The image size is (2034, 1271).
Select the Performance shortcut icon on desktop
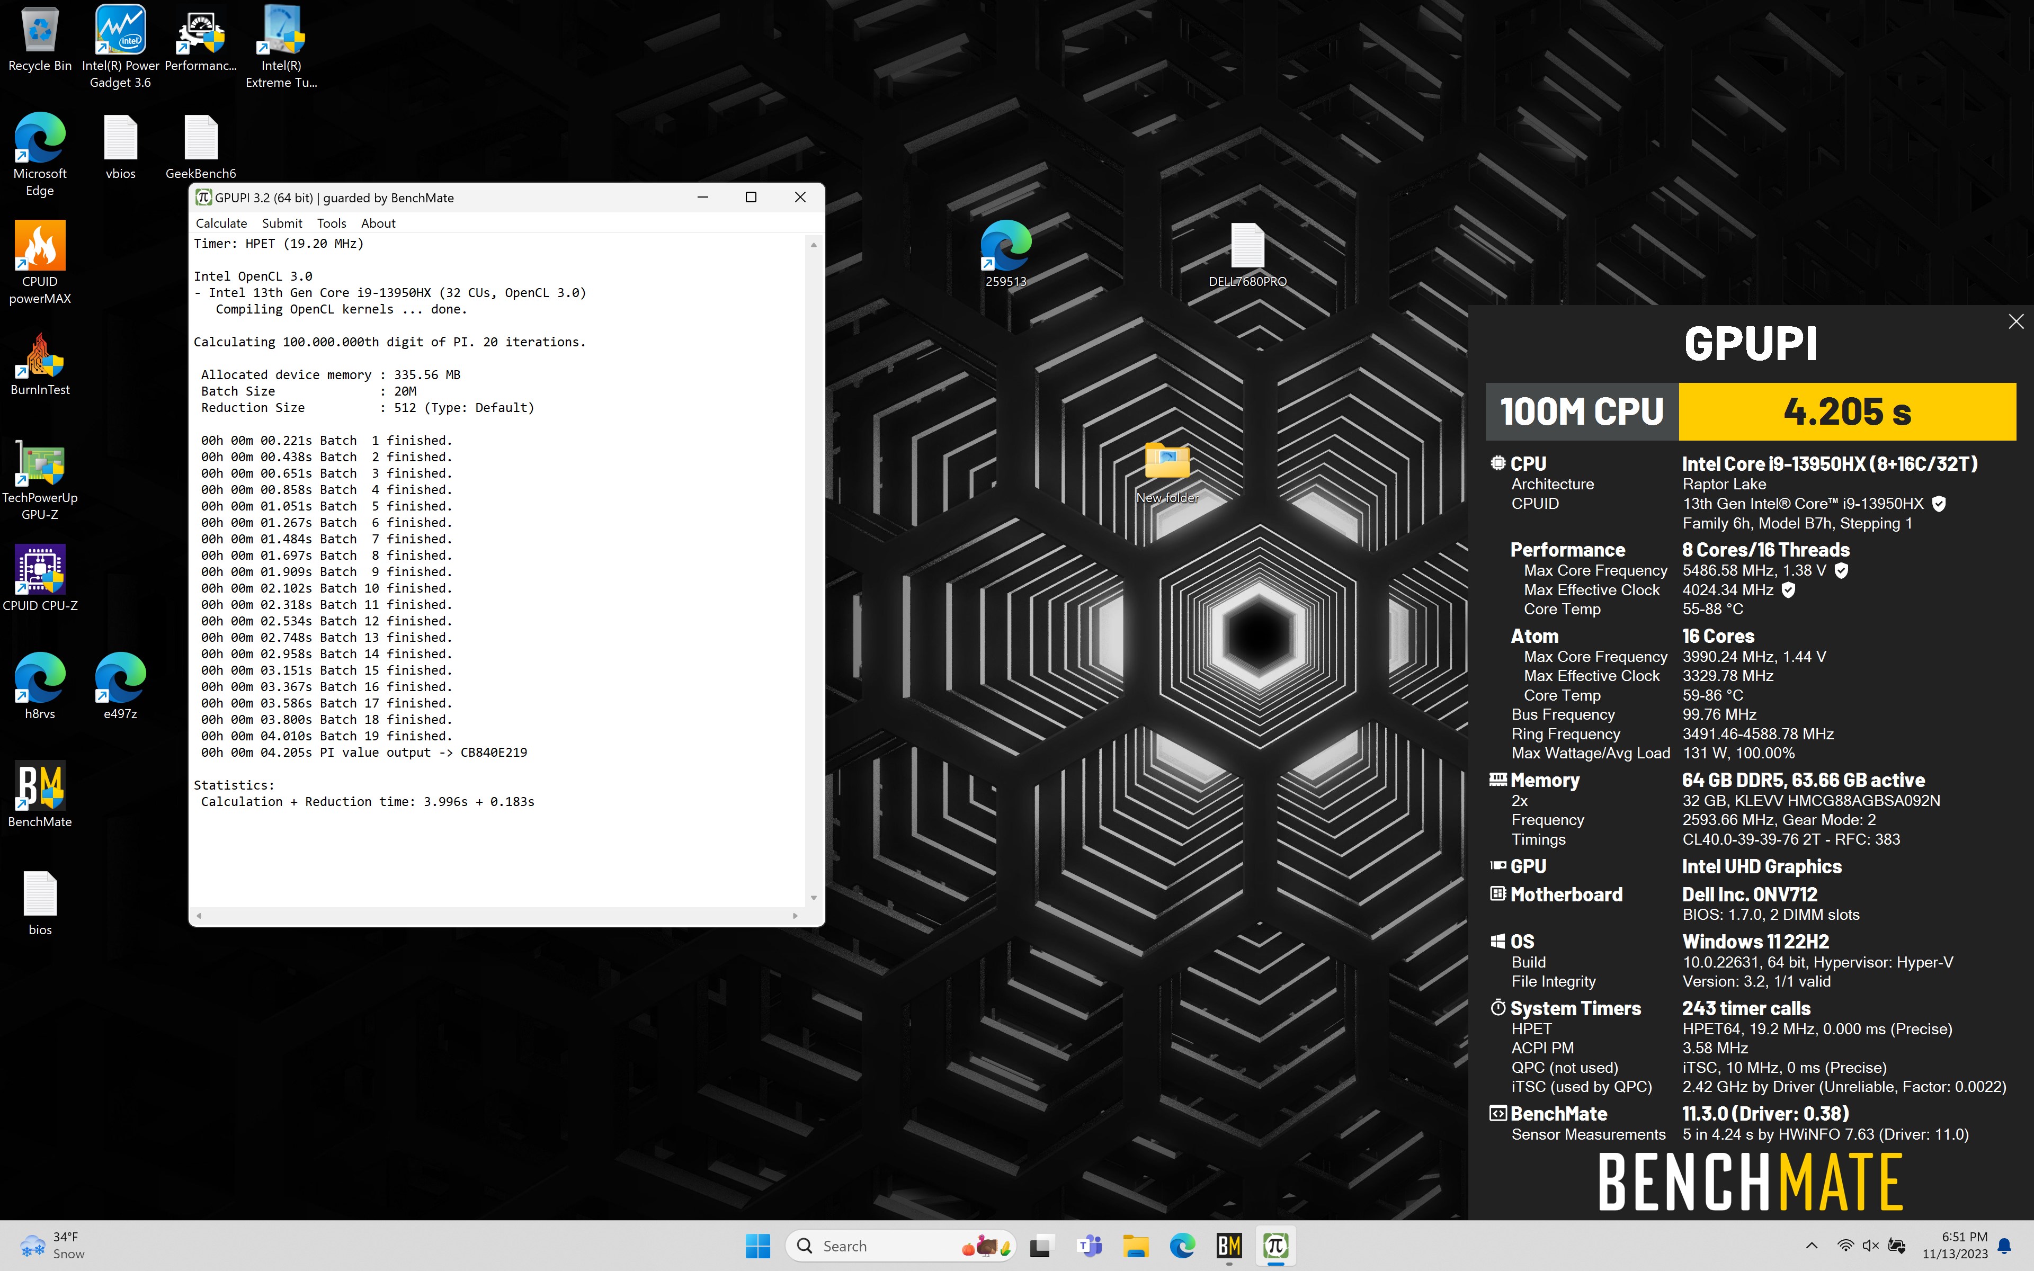[x=201, y=40]
